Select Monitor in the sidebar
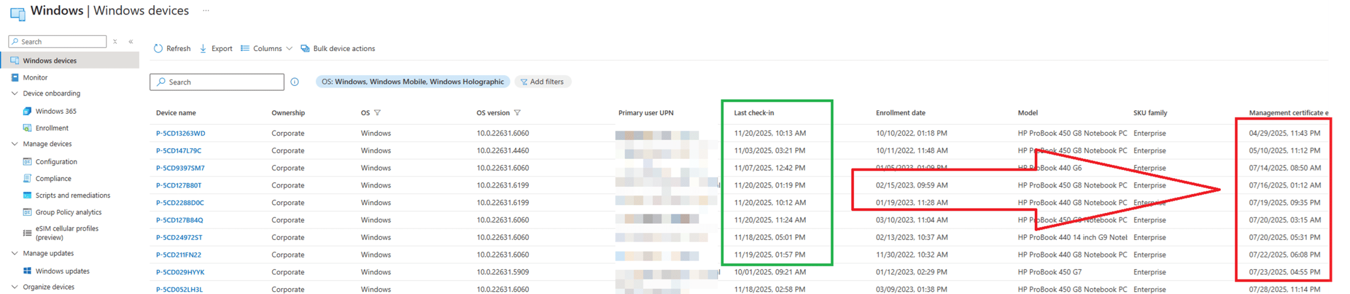The width and height of the screenshot is (1350, 294). (x=35, y=77)
